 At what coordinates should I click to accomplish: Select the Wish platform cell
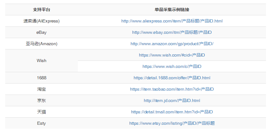click(42, 61)
